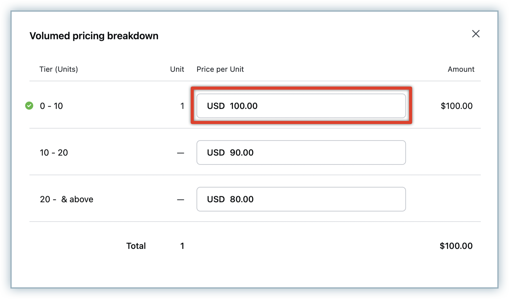Click the unit dash in the 20 & above row
Viewport: 509px width, 299px height.
181,200
